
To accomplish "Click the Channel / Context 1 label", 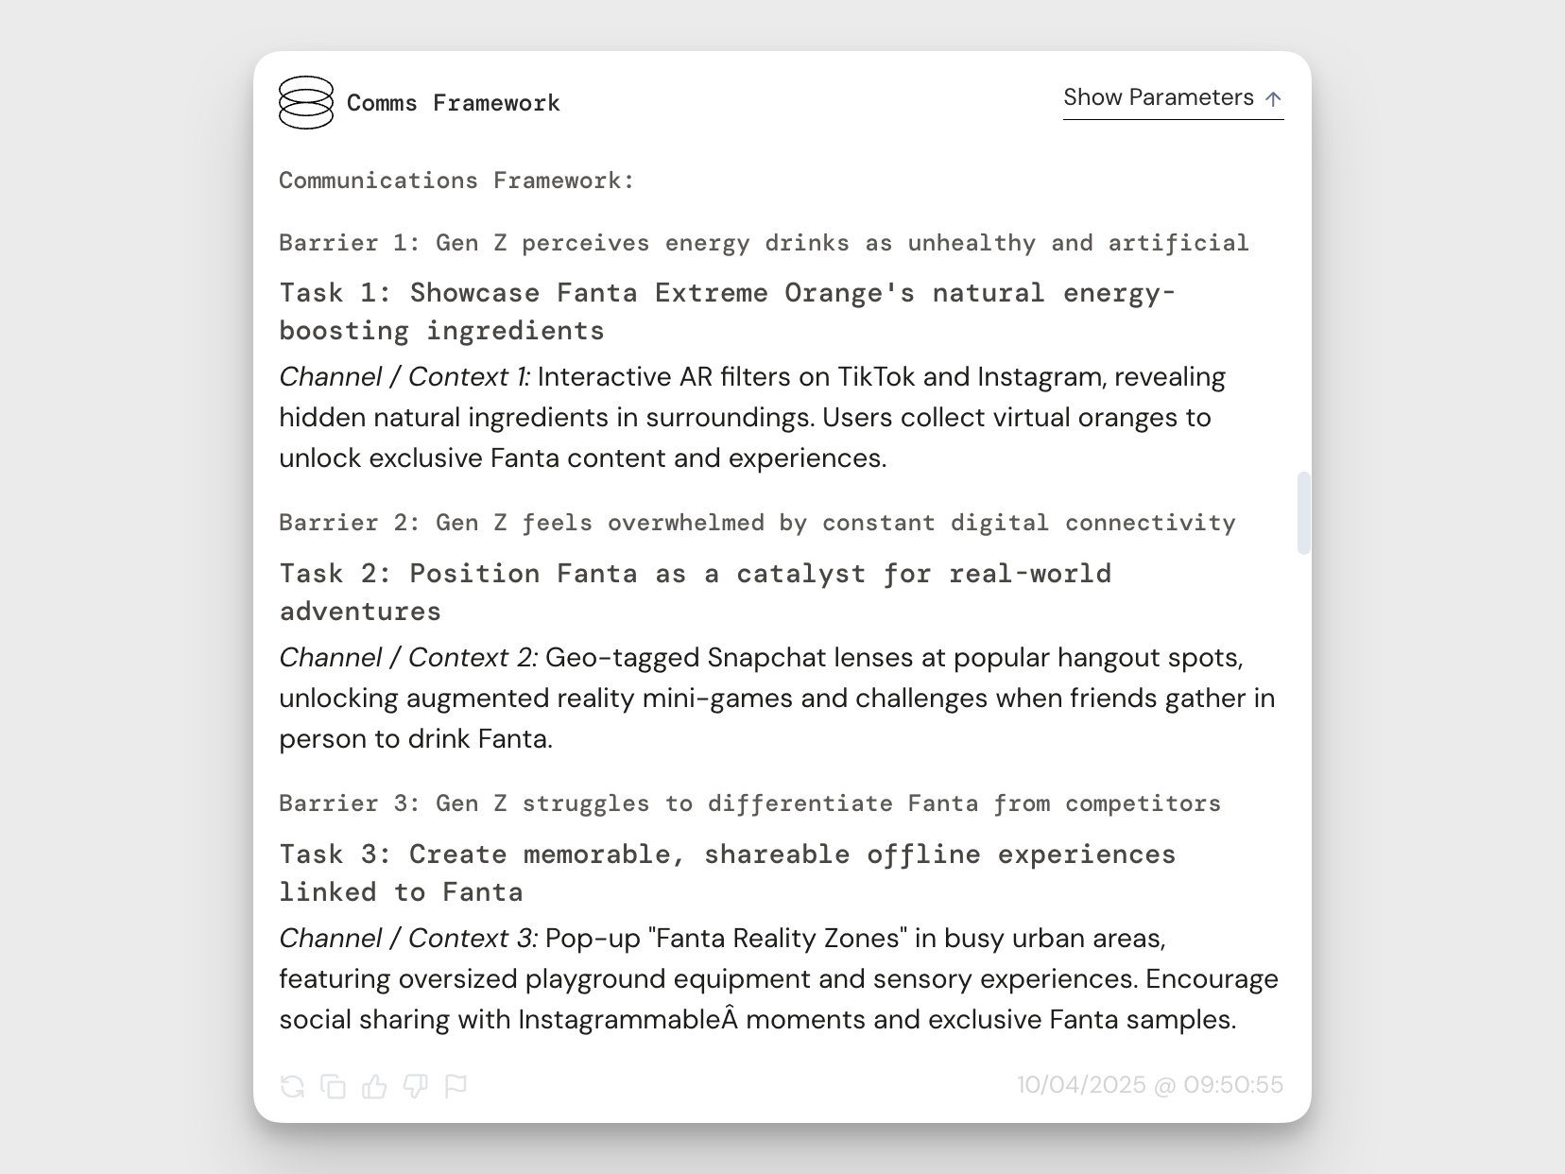I will 404,377.
